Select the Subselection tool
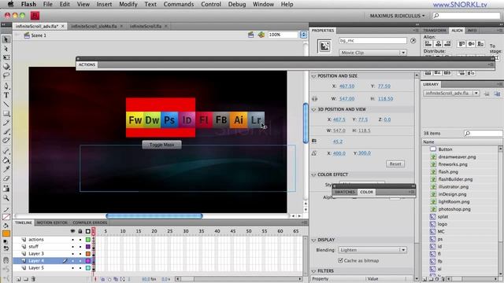This screenshot has width=504, height=283. pos(6,49)
